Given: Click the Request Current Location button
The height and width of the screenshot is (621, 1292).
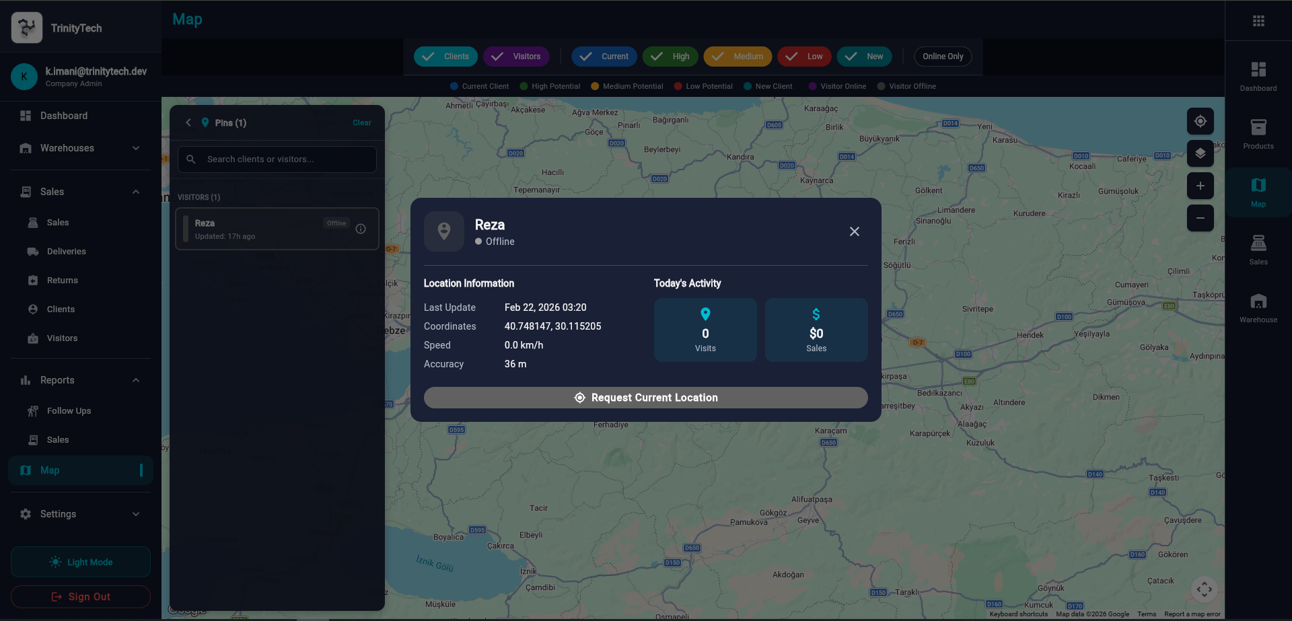Looking at the screenshot, I should point(645,398).
